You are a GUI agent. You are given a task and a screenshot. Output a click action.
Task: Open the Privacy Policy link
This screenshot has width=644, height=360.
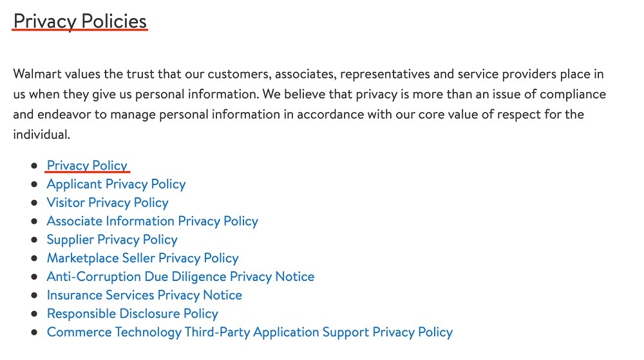(x=87, y=165)
